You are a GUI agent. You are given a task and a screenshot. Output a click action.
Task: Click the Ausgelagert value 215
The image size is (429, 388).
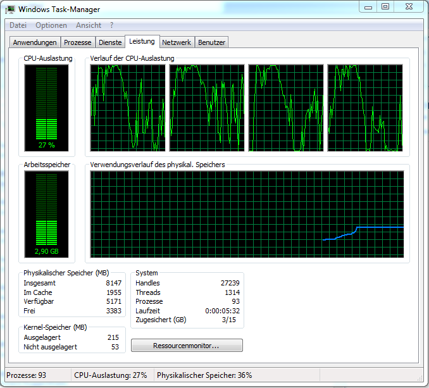point(113,337)
